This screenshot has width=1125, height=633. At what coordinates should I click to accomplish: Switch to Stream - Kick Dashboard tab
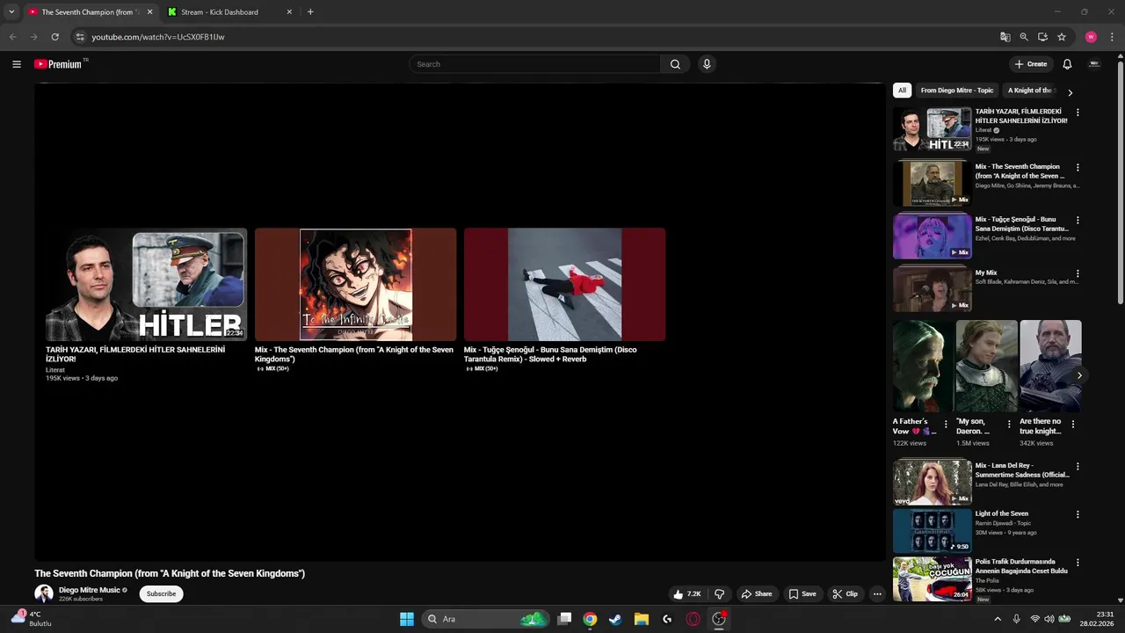point(229,12)
